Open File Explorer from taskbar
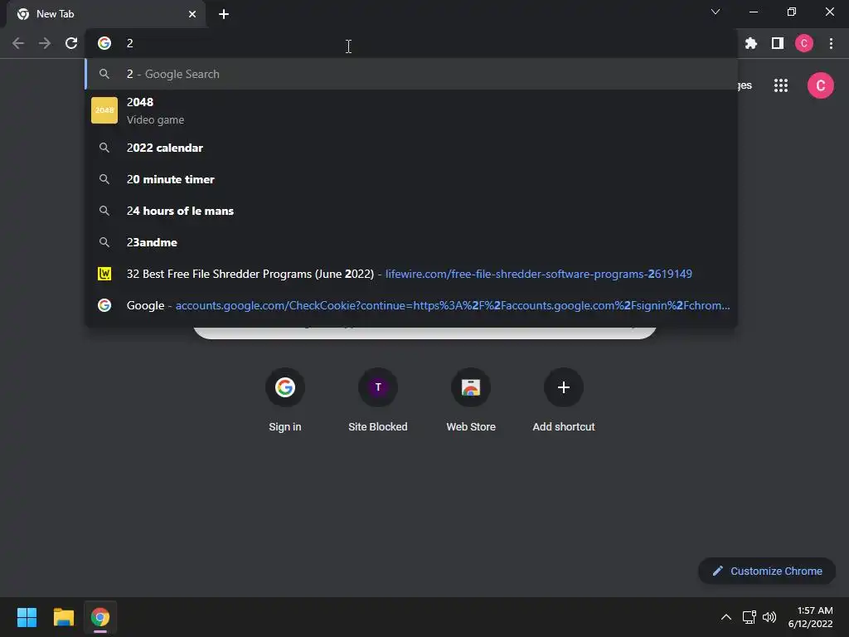849x637 pixels. pos(63,617)
